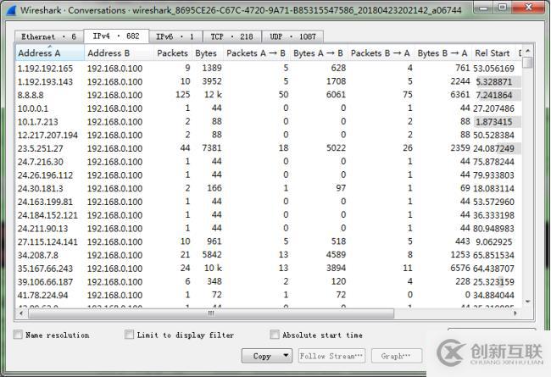551x377 pixels.
Task: Select the 24.163.199.81 conversation row
Action: (x=269, y=202)
